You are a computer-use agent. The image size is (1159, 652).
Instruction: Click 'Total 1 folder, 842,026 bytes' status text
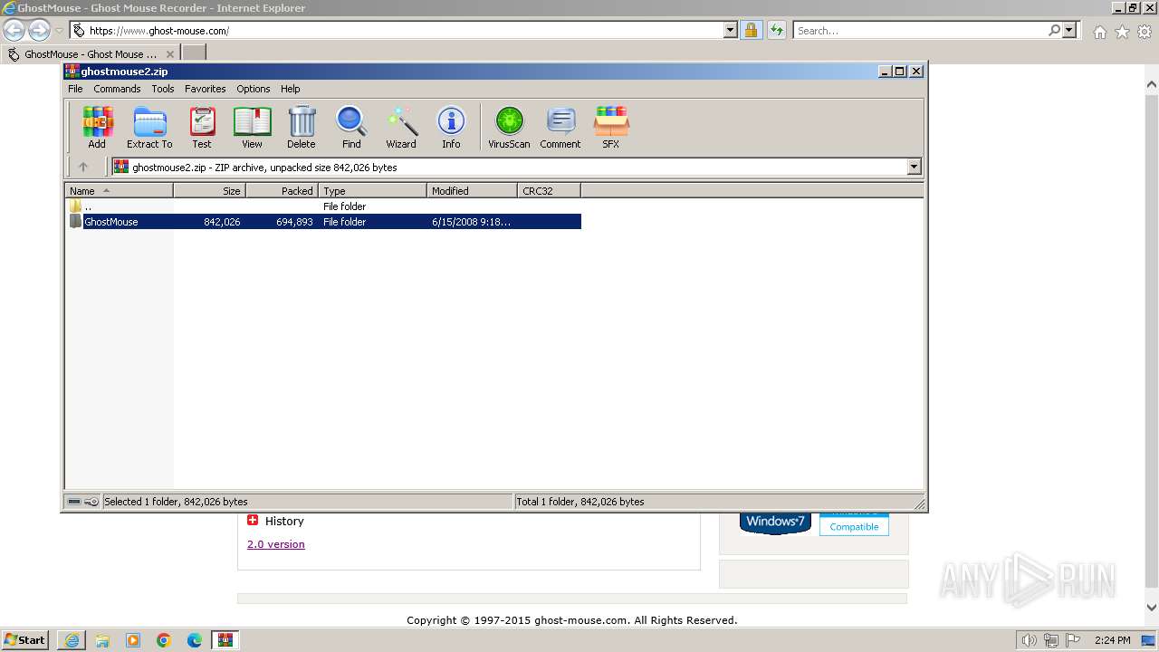pyautogui.click(x=580, y=502)
